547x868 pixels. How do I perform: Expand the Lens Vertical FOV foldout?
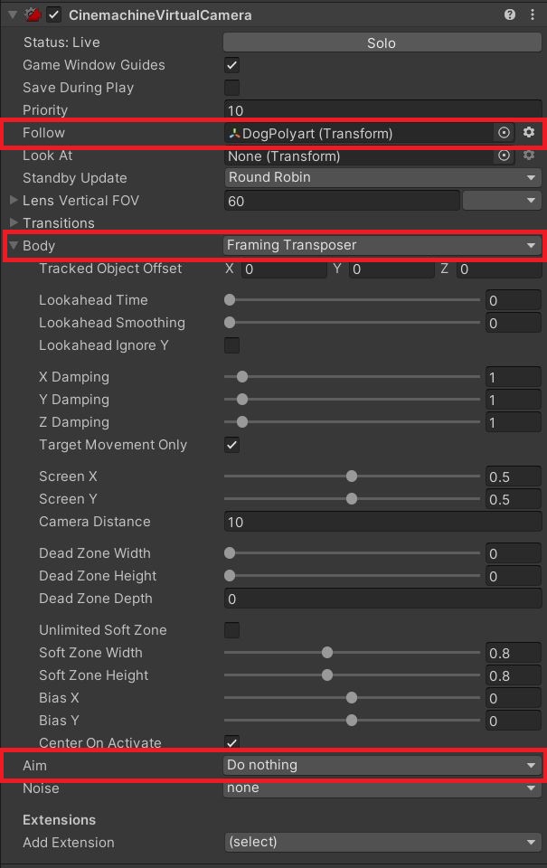tap(14, 201)
